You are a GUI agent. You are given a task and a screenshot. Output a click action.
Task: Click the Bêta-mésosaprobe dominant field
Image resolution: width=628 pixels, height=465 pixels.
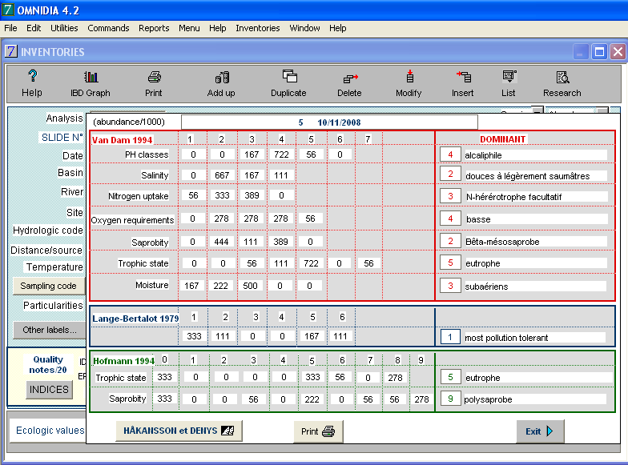point(535,242)
